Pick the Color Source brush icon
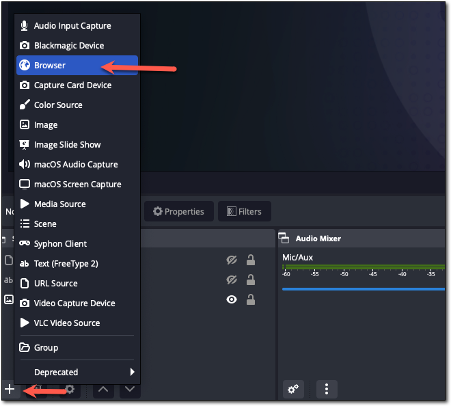 point(25,105)
